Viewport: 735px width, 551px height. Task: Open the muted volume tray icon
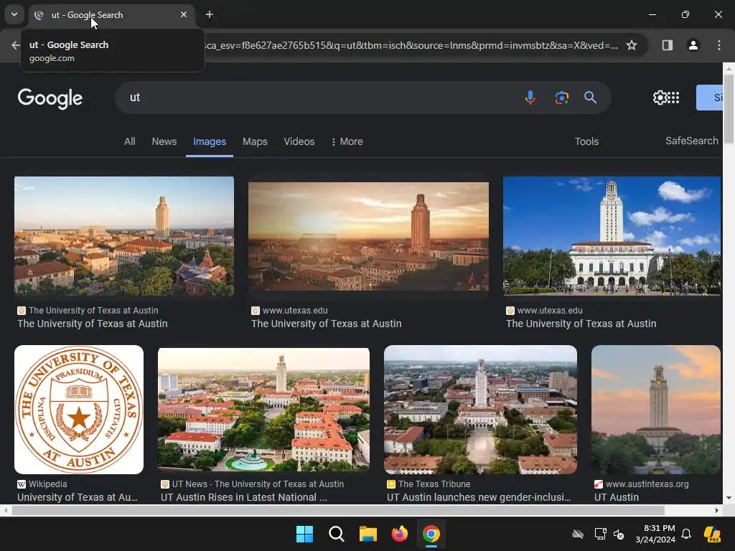pyautogui.click(x=619, y=534)
